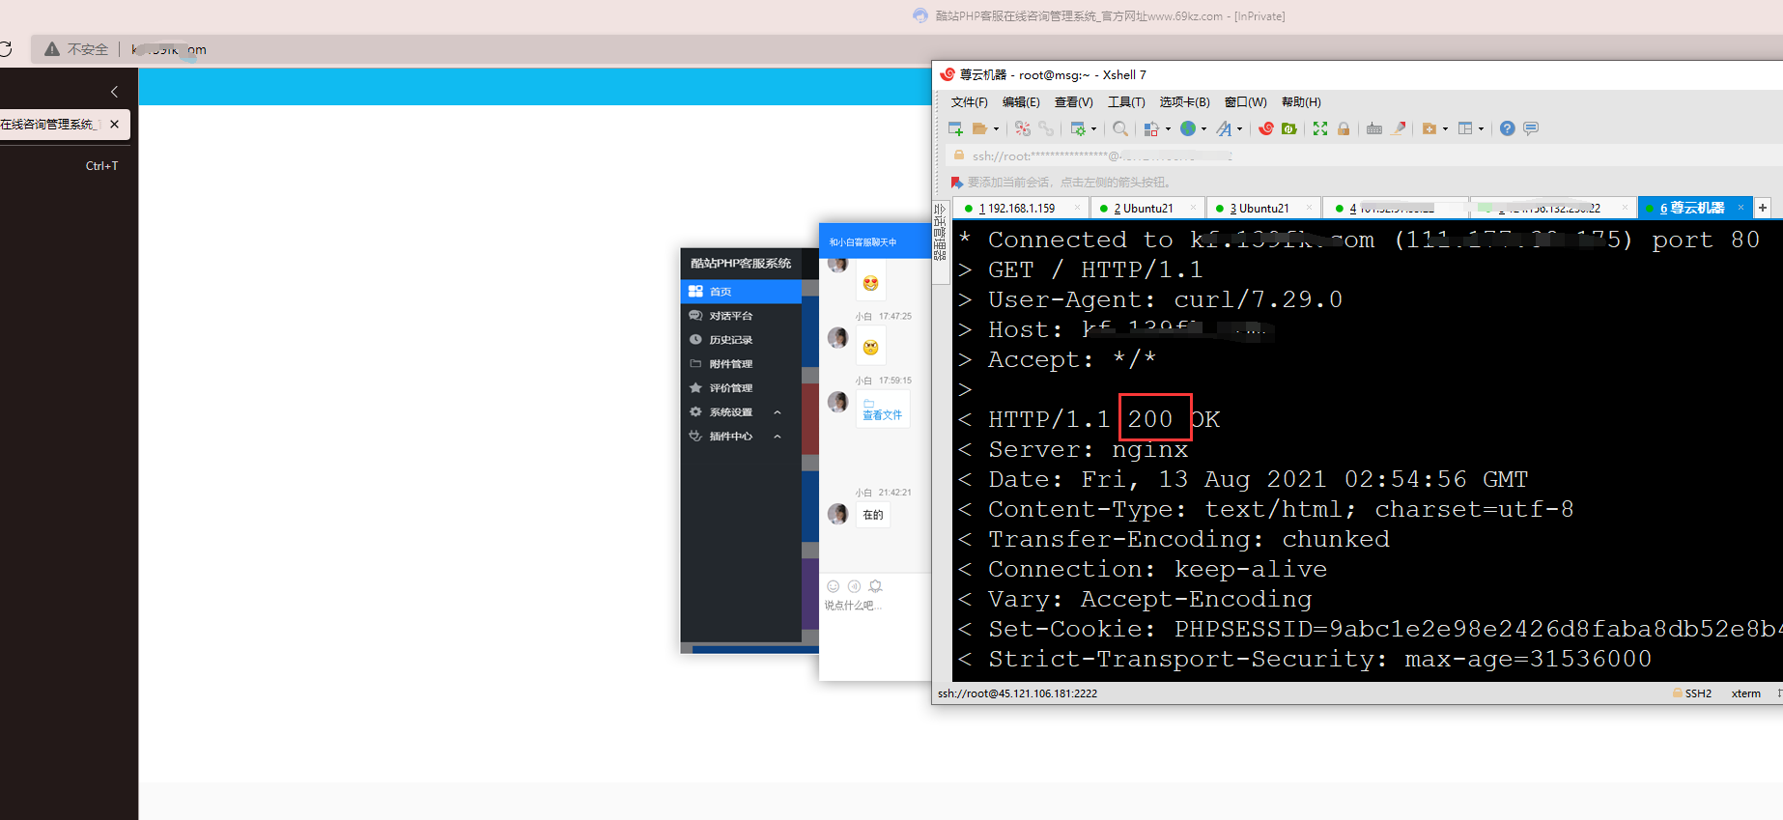1783x820 pixels.
Task: Select 首页 in the PHP客服 sidebar
Action: tap(741, 292)
